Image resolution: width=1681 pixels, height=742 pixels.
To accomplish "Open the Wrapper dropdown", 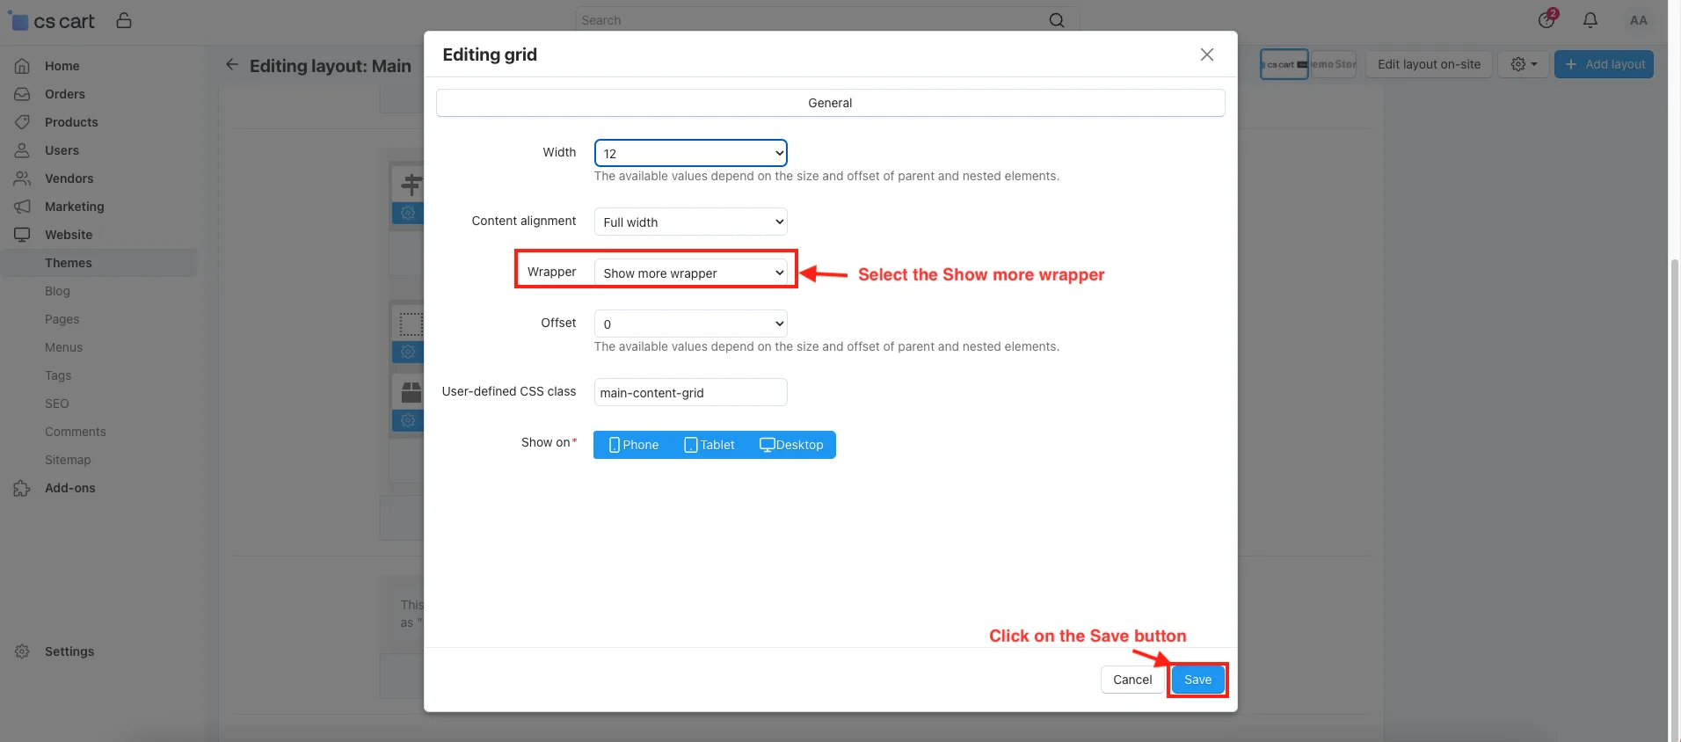I will (691, 273).
